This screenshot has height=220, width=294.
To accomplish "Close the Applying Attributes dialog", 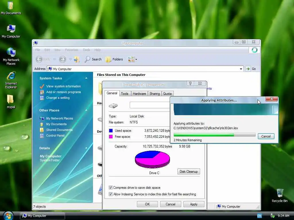I will coord(272,99).
